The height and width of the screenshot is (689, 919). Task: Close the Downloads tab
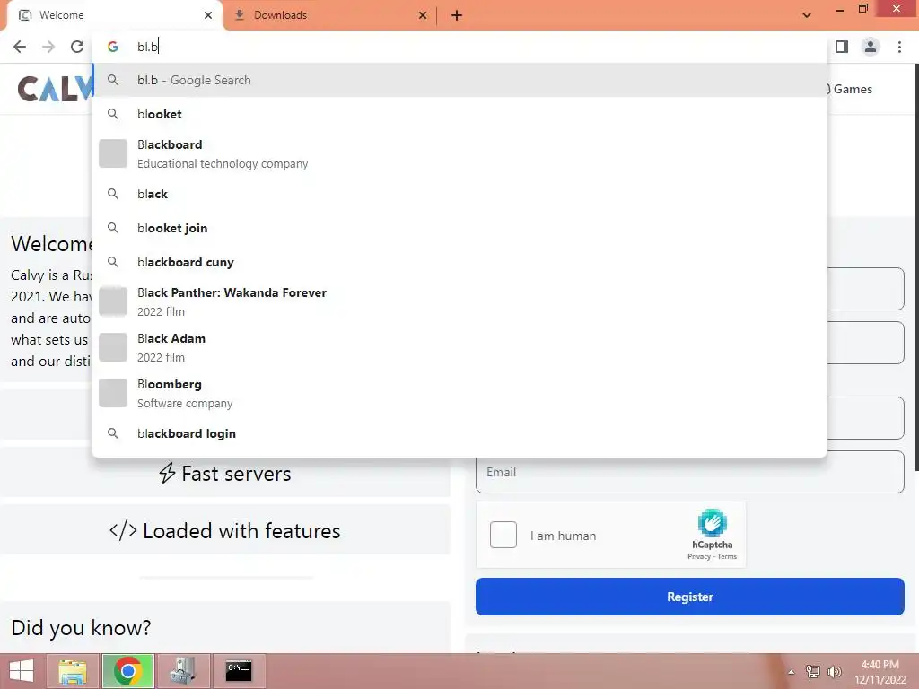tap(423, 15)
